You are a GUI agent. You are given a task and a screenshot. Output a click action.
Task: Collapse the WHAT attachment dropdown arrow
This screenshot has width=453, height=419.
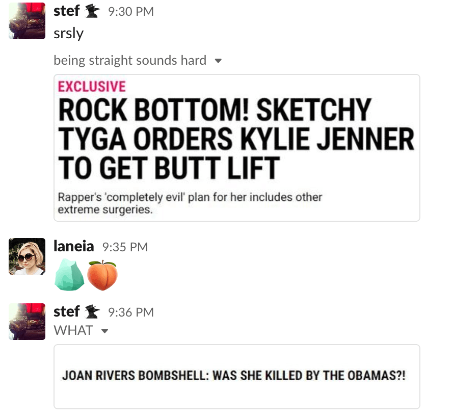(x=105, y=331)
